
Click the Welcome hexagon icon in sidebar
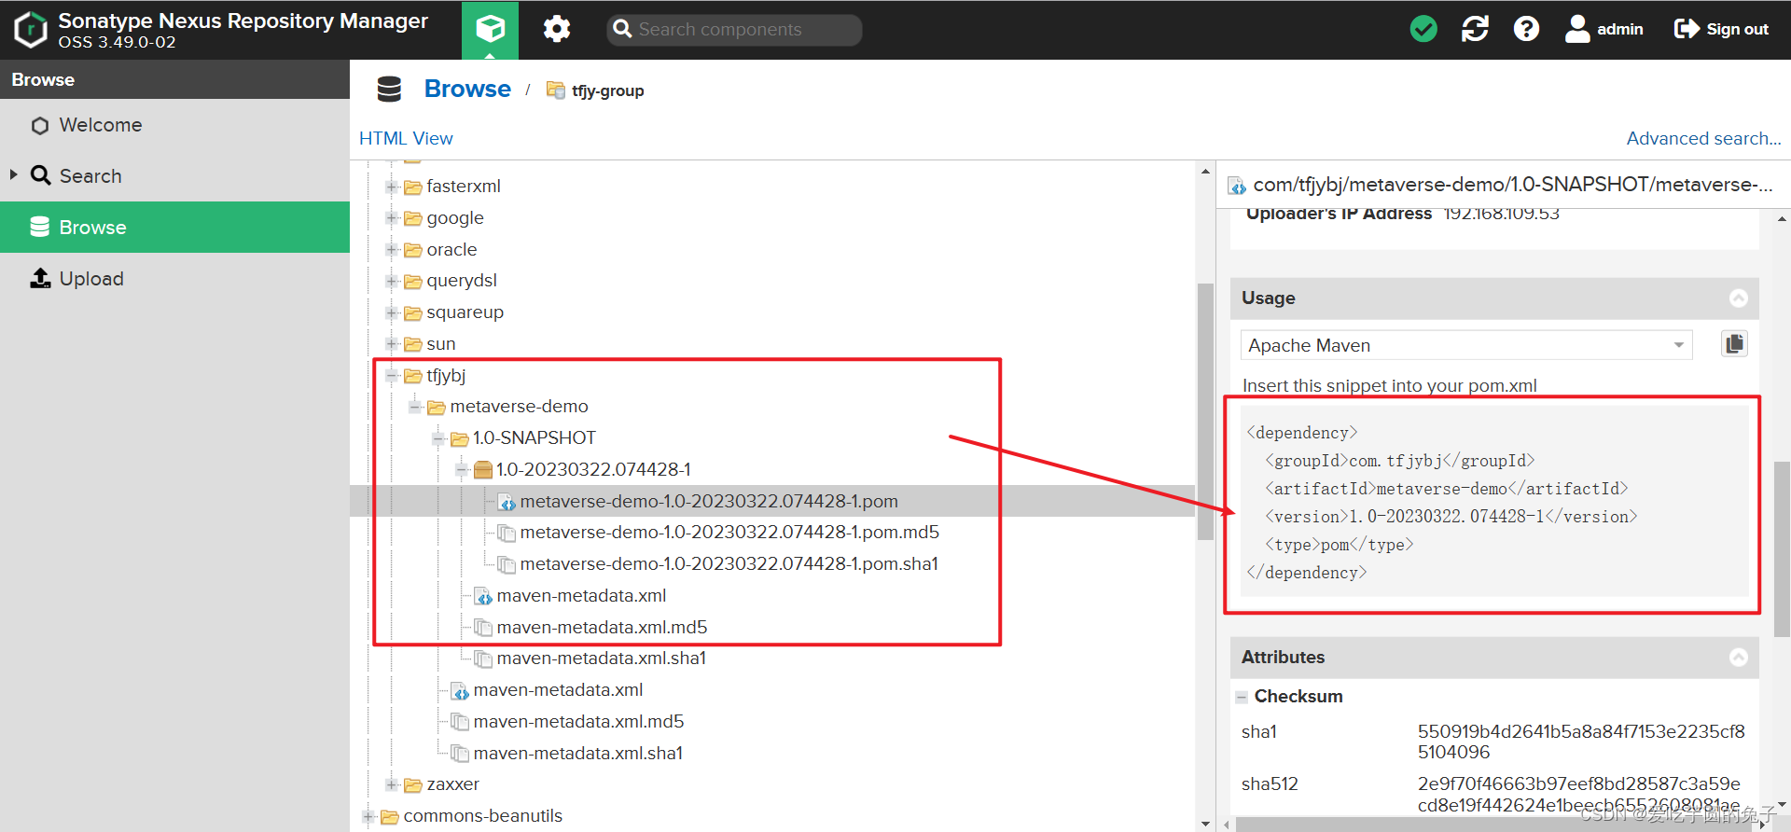(40, 125)
